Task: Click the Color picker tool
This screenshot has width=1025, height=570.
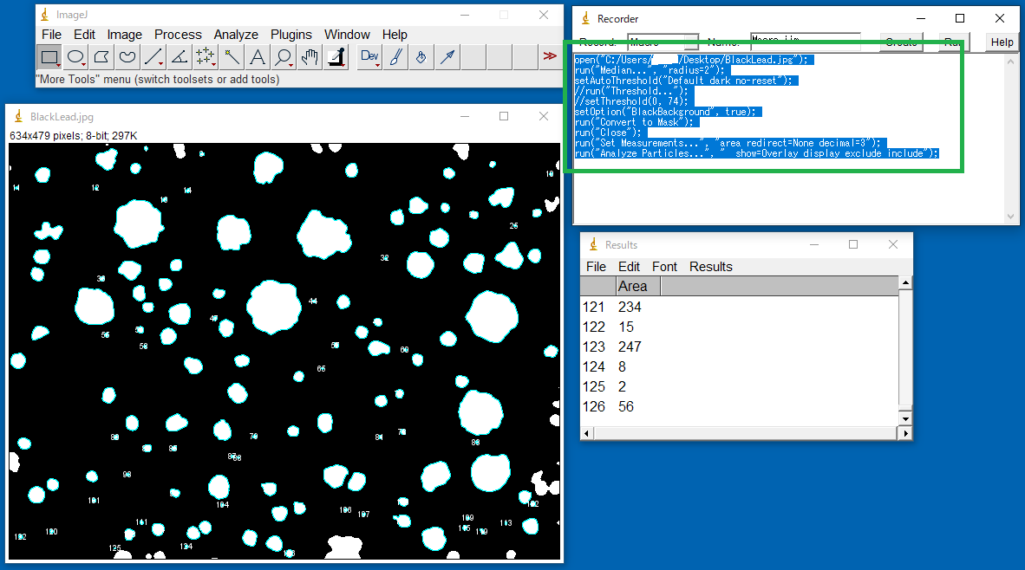Action: (336, 57)
